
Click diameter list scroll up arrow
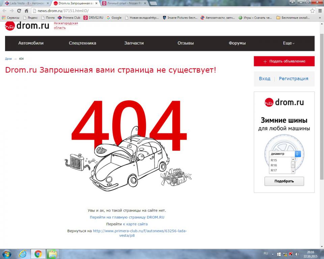293,159
